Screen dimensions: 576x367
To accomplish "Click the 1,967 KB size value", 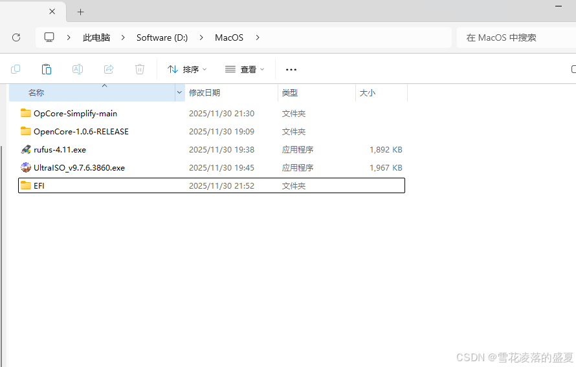I will 386,167.
